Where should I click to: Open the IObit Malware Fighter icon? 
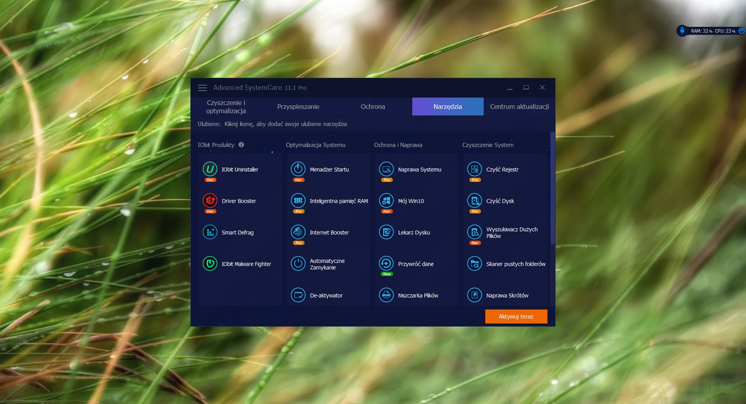tap(210, 263)
